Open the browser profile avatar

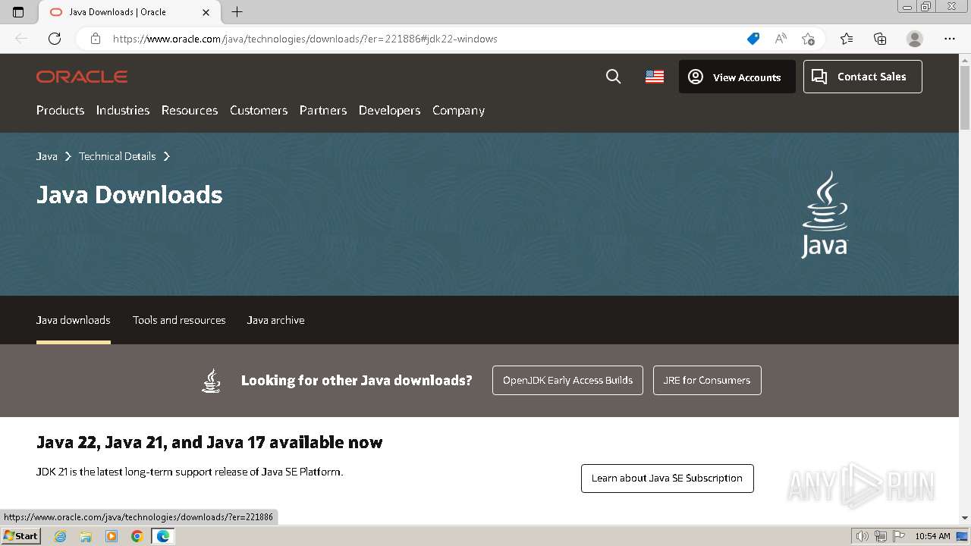click(915, 39)
